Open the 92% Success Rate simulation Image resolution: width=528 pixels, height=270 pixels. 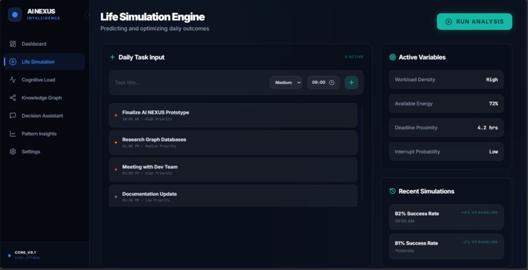446,217
